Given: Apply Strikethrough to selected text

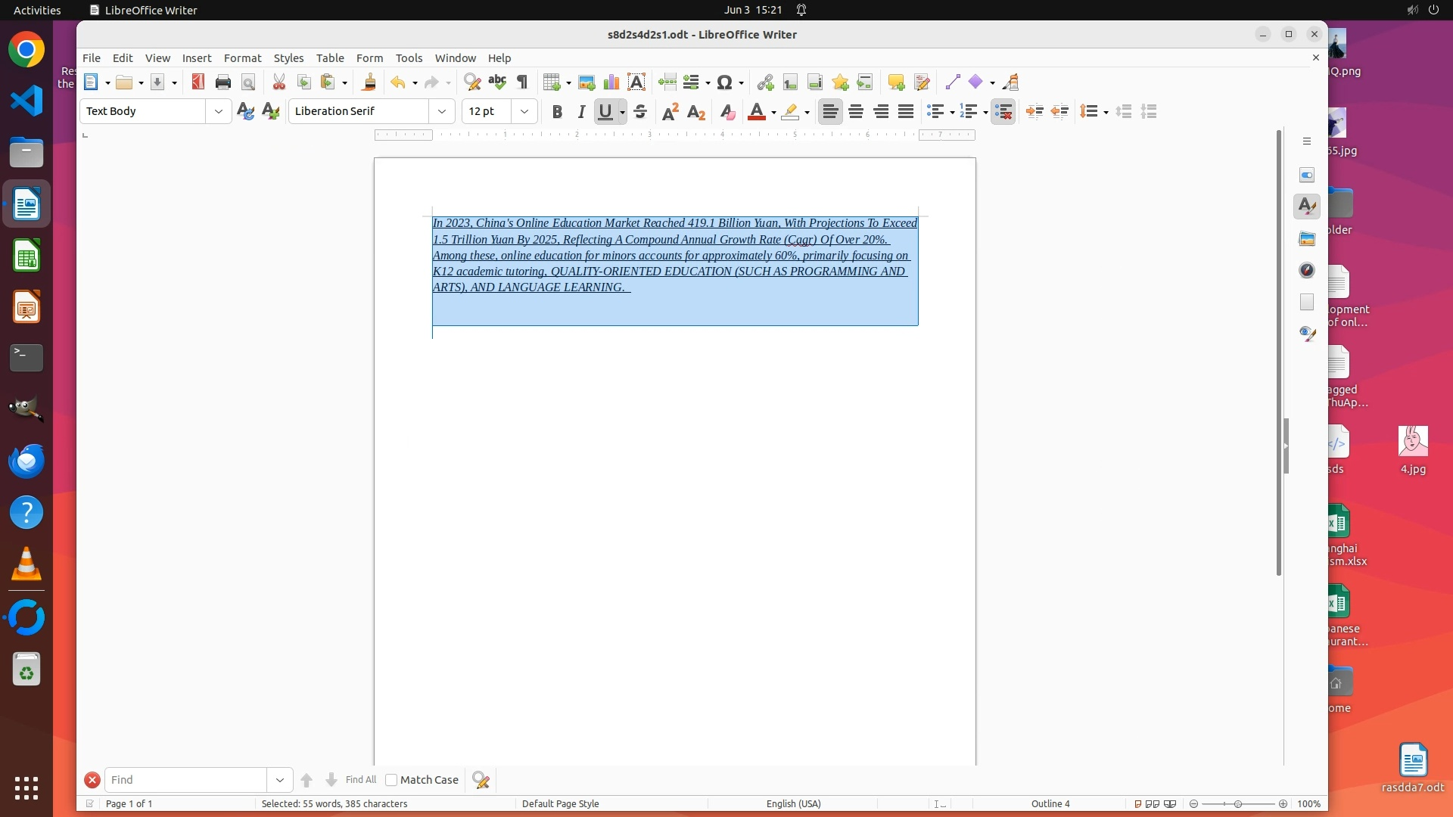Looking at the screenshot, I should (x=640, y=111).
